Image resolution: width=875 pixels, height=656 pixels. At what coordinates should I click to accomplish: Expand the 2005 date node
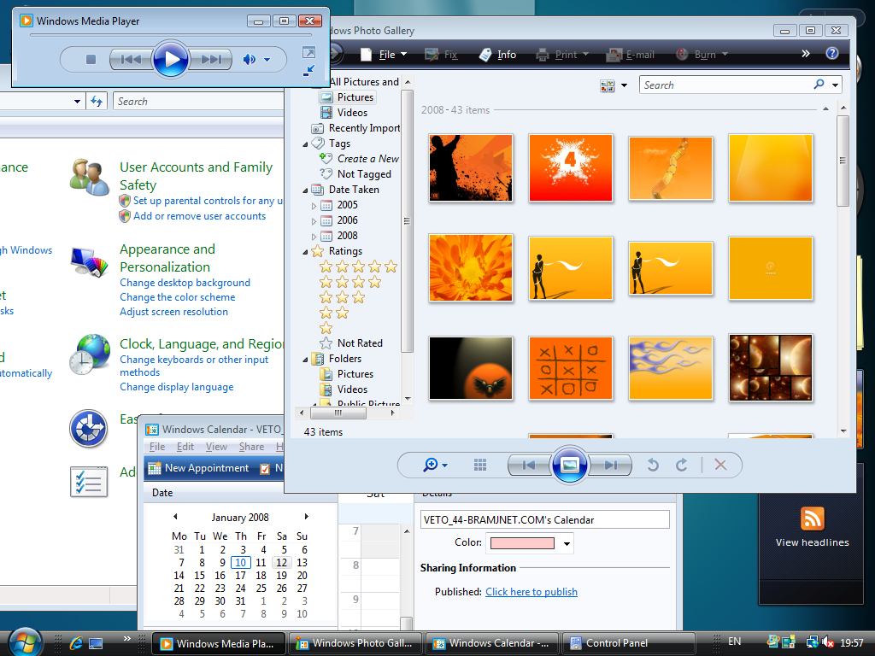(314, 206)
